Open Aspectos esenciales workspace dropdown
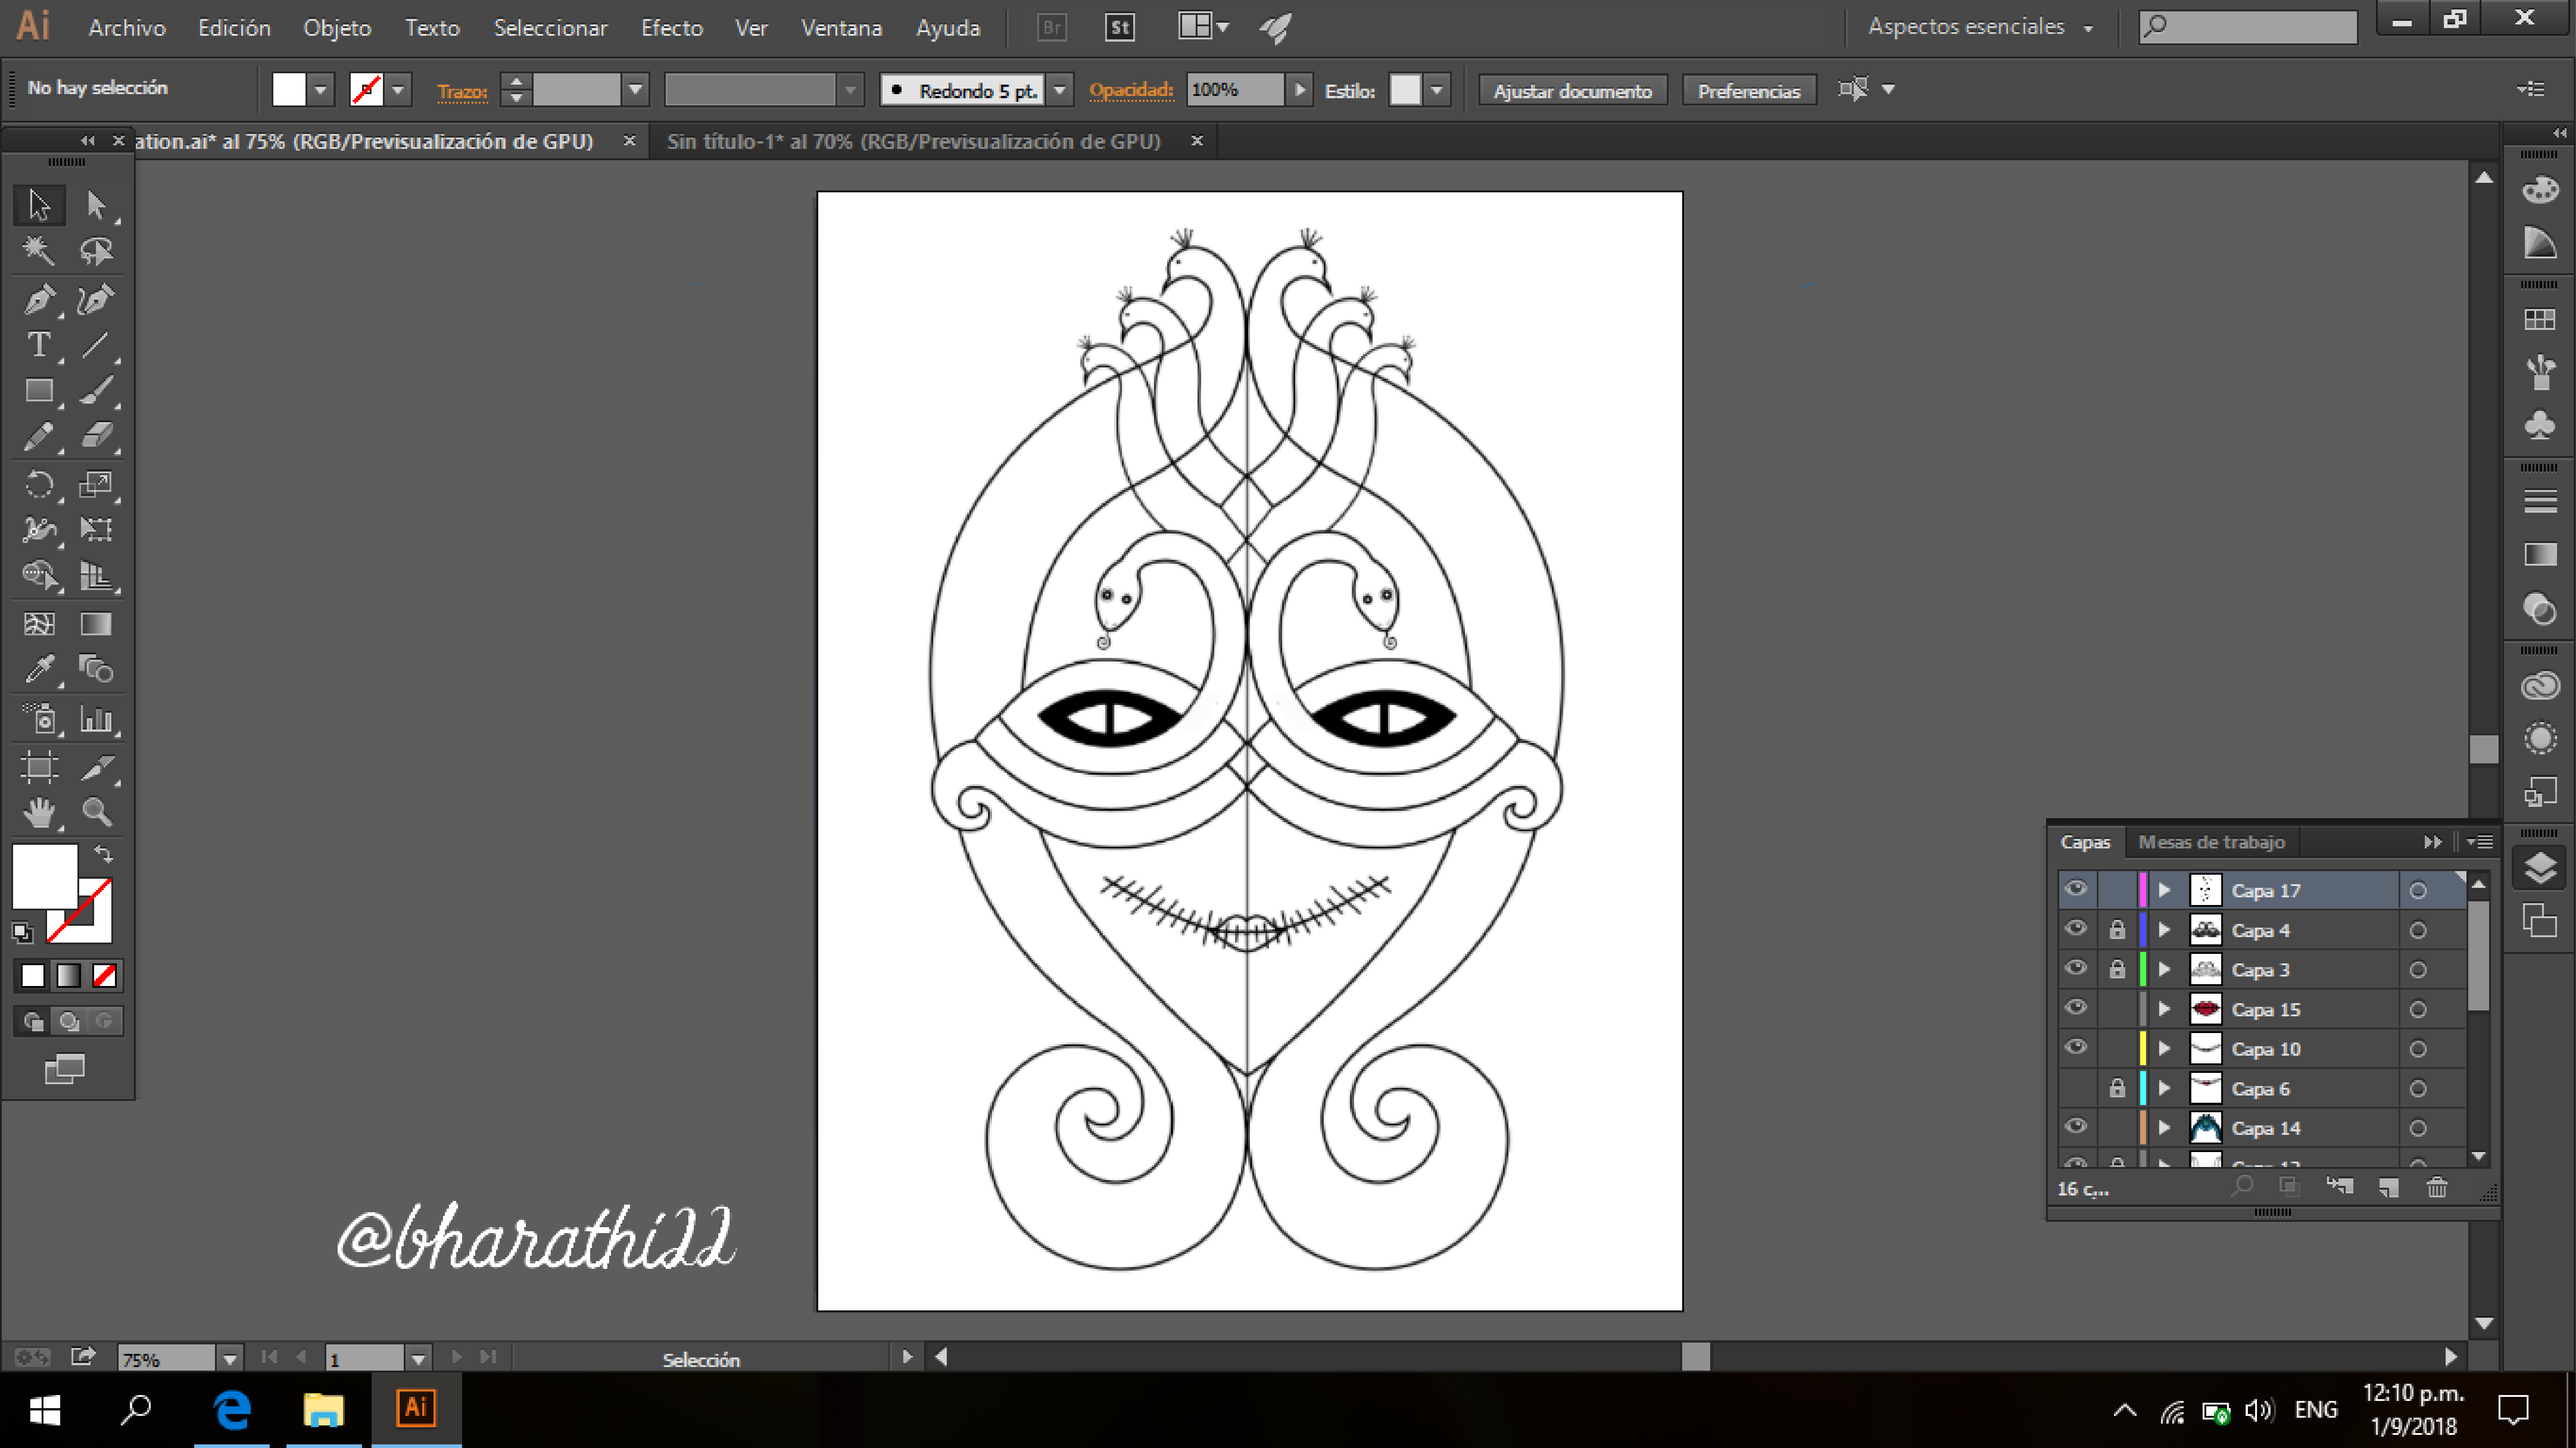Viewport: 2576px width, 1448px height. pyautogui.click(x=1980, y=27)
